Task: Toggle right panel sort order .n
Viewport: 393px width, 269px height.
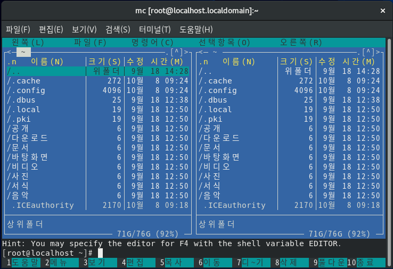Action: pos(203,62)
